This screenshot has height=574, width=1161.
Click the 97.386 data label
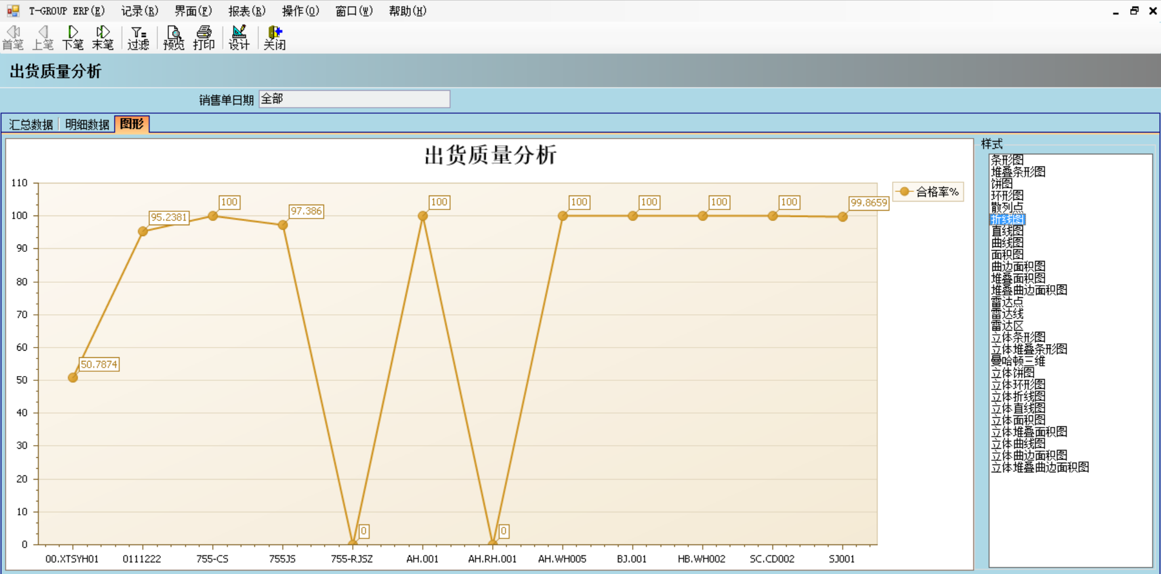[x=306, y=211]
